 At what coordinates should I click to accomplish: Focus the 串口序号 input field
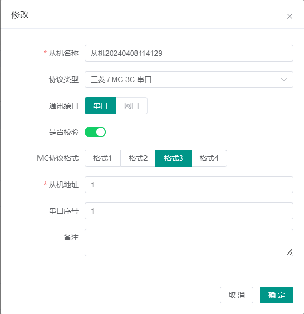[189, 211]
